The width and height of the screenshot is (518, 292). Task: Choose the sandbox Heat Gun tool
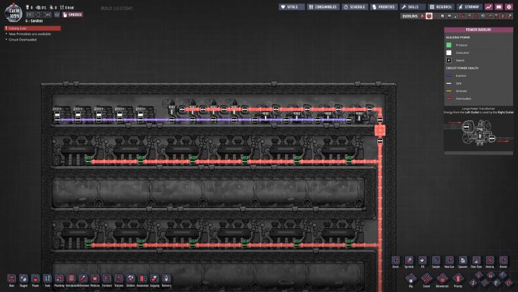(449, 260)
